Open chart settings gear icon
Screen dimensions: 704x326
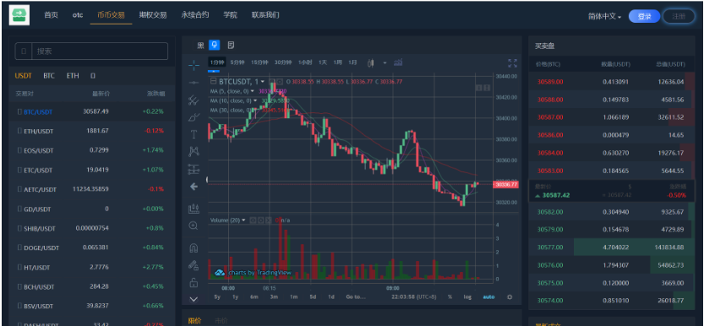509,296
